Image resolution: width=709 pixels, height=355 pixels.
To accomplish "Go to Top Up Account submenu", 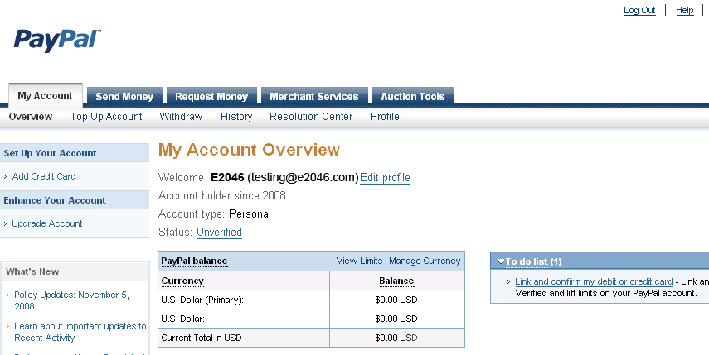I will pos(106,117).
